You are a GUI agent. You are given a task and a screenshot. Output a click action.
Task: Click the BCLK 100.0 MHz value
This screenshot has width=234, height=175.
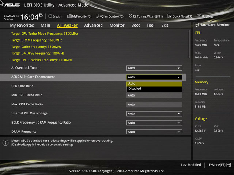(201, 57)
